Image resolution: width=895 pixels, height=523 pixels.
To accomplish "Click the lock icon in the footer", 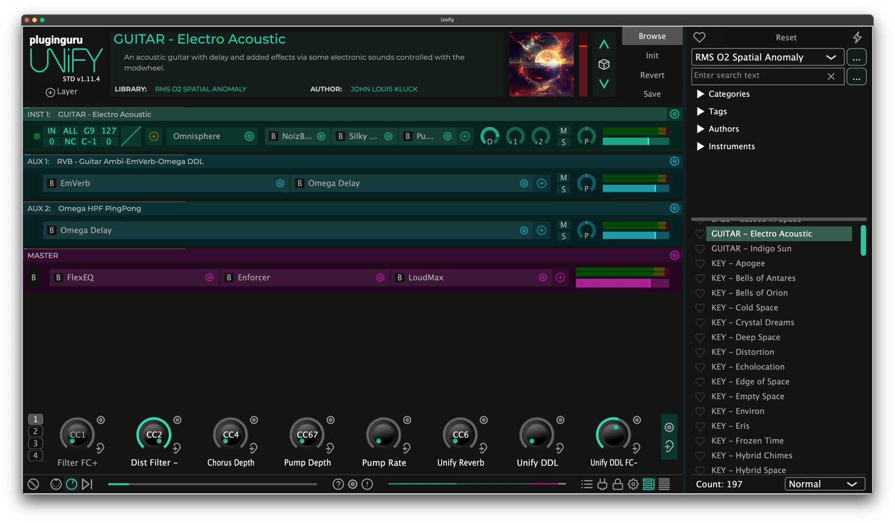I will [x=618, y=484].
